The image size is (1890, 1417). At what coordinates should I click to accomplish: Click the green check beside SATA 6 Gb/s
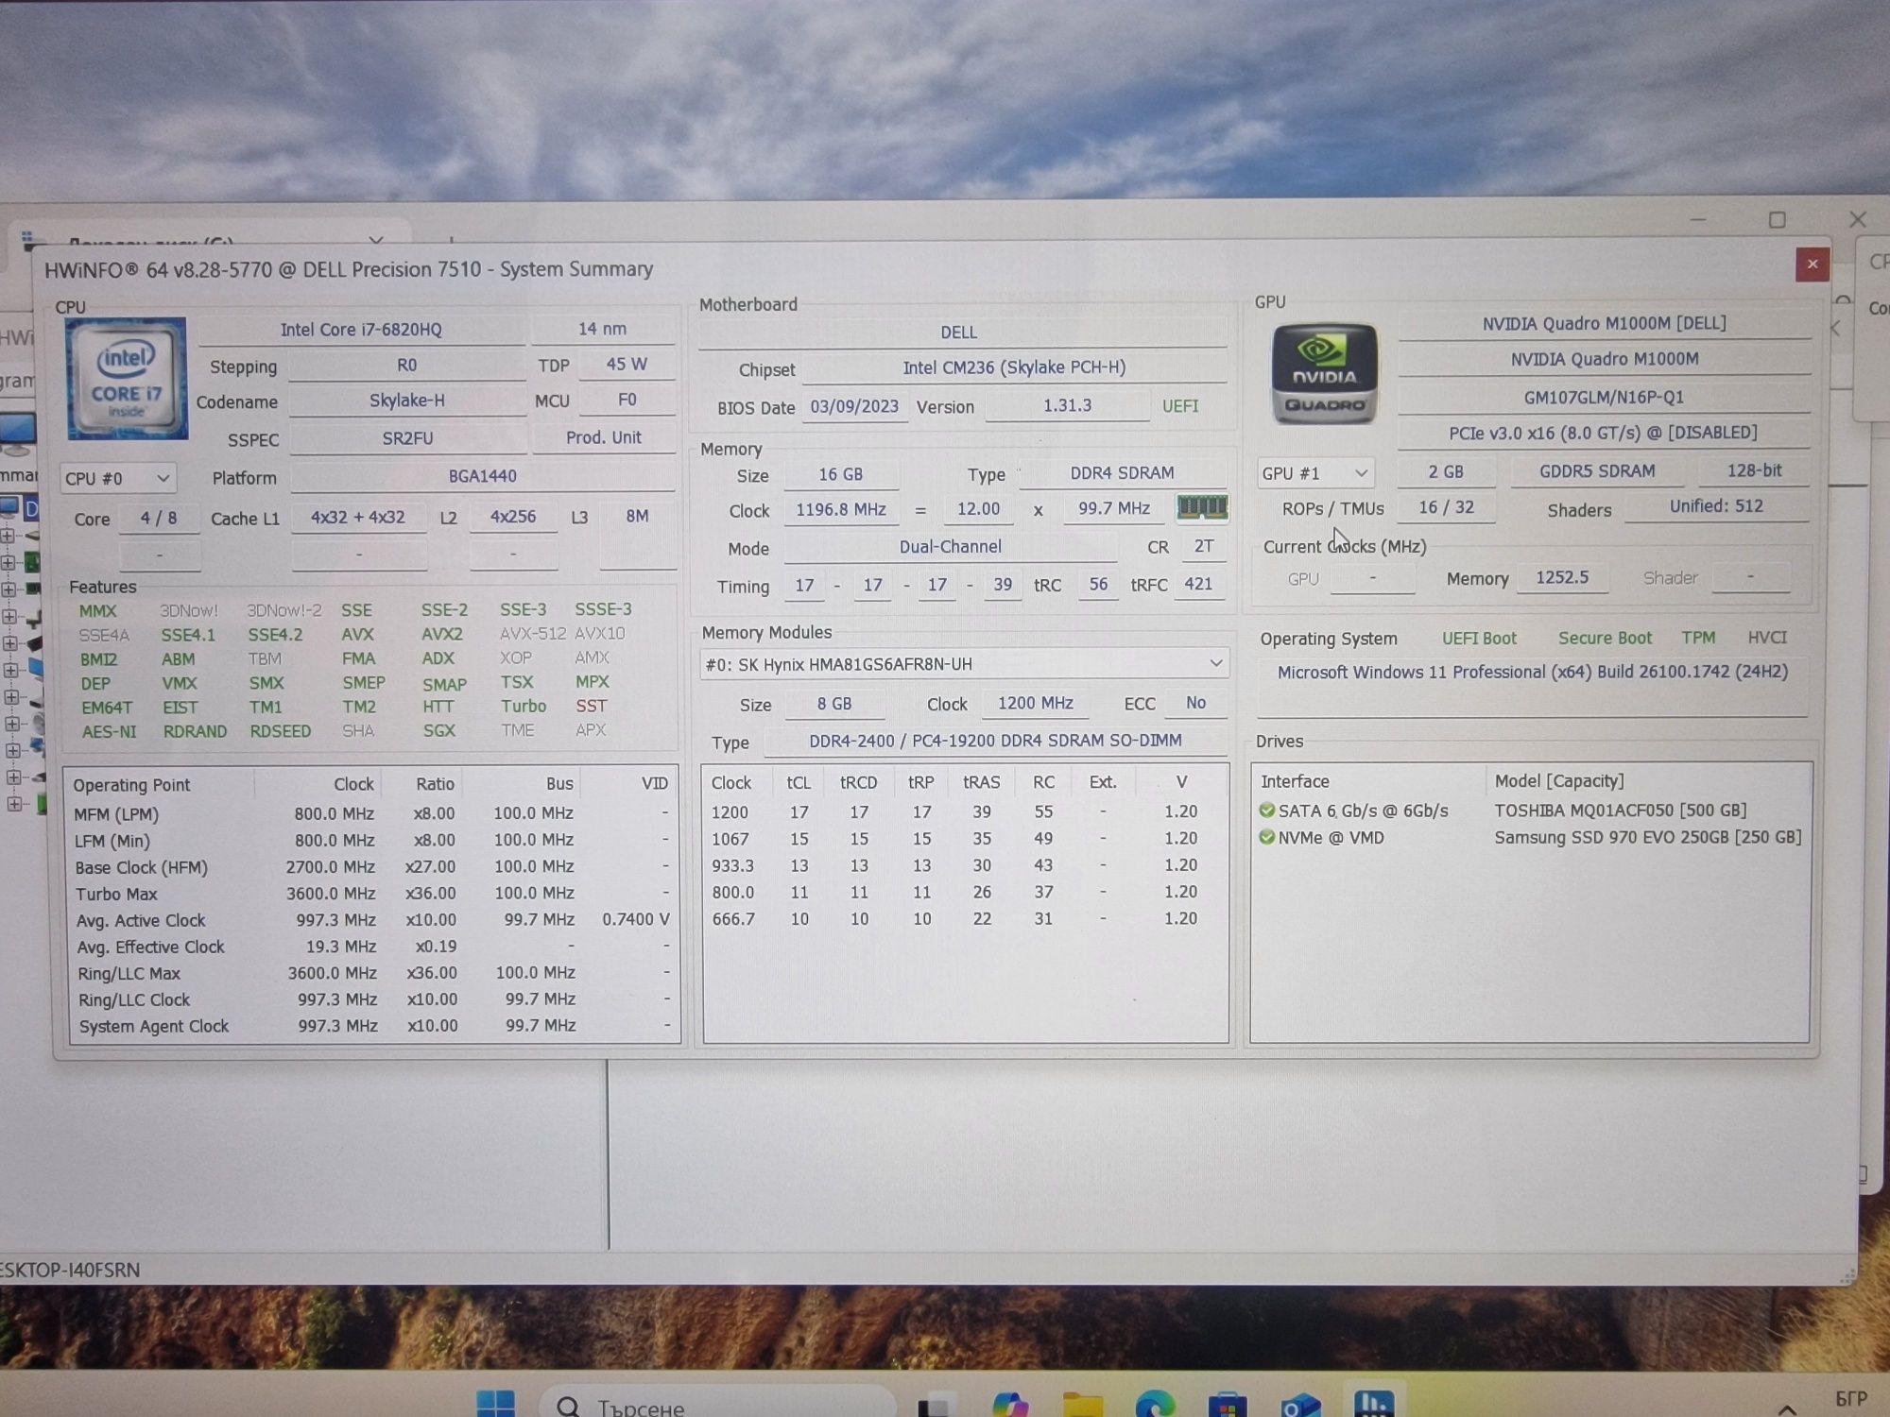coord(1267,811)
